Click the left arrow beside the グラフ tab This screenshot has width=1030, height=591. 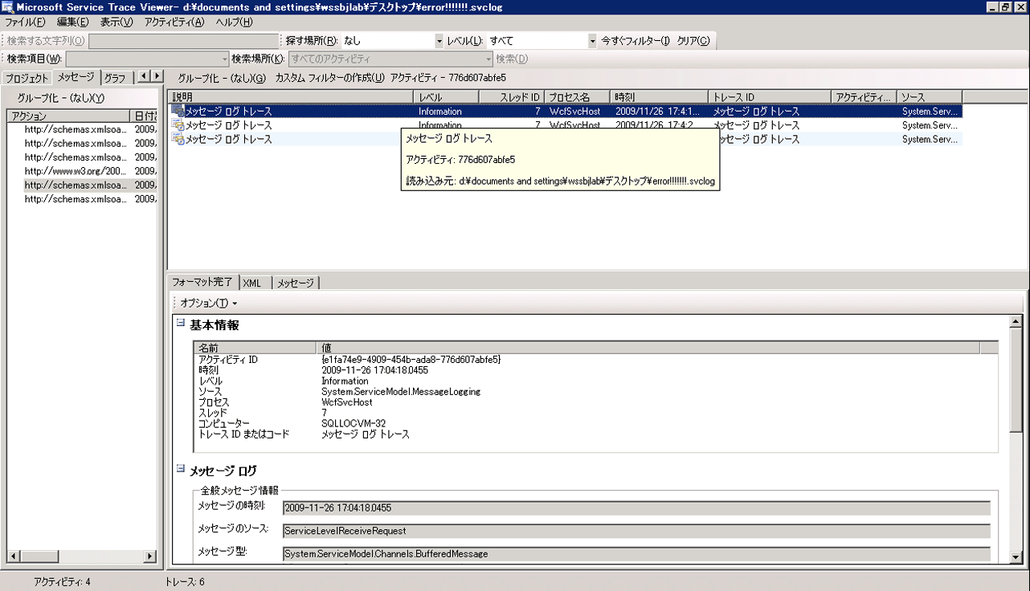click(144, 76)
